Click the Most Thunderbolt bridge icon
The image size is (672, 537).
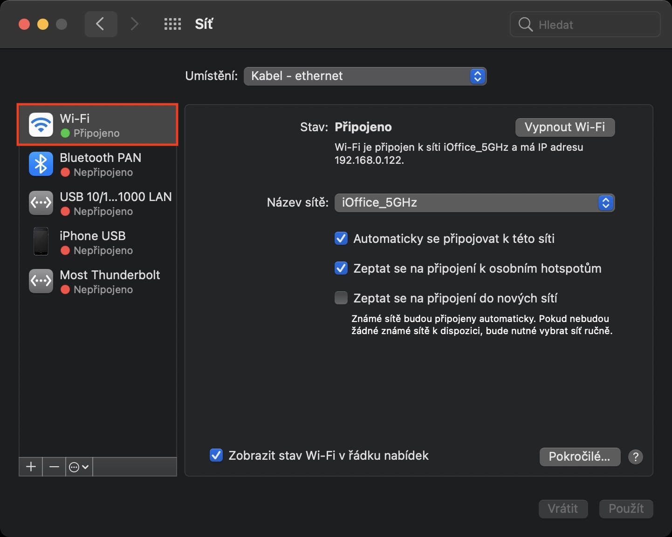point(41,281)
